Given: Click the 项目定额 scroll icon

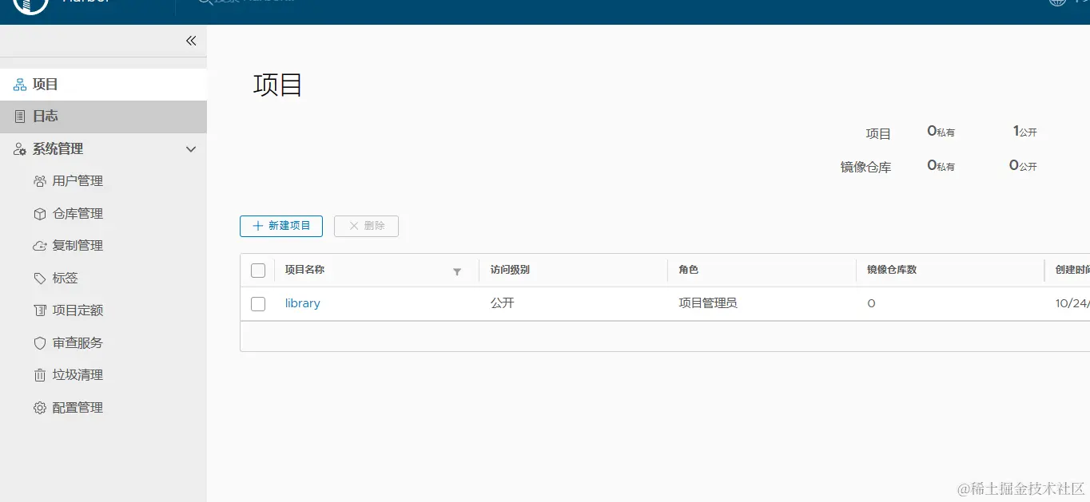Looking at the screenshot, I should point(40,310).
